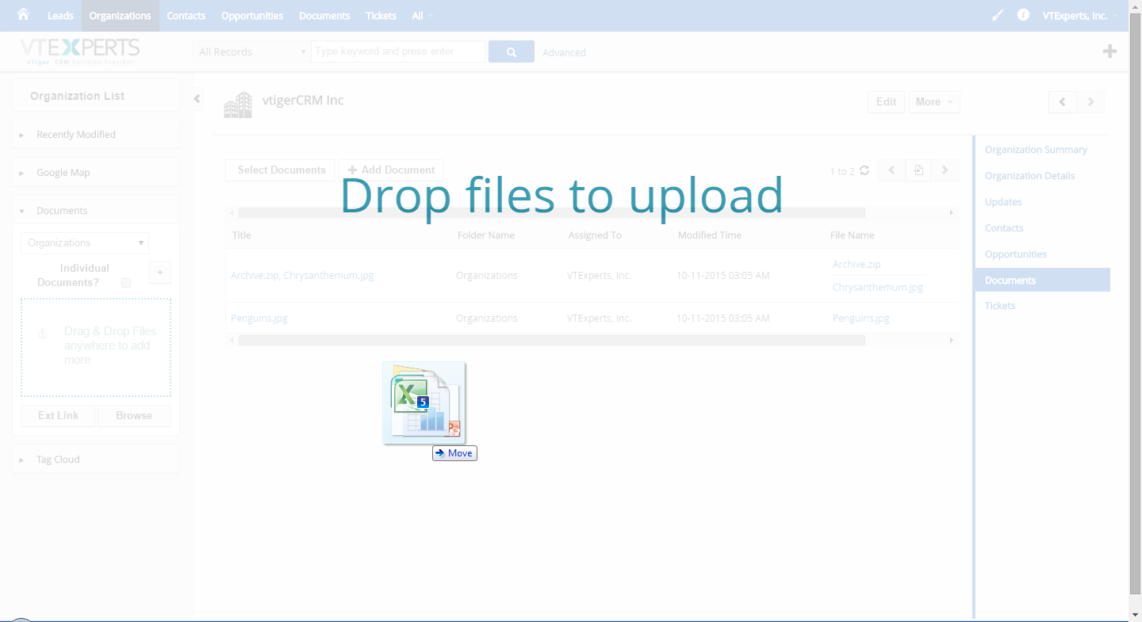Open the info help icon
Viewport: 1142px width, 622px height.
(1023, 15)
